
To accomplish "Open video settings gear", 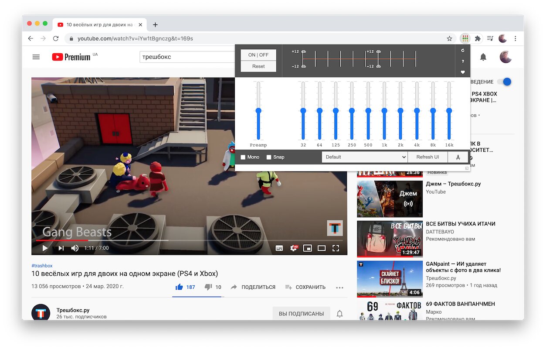I will 294,248.
